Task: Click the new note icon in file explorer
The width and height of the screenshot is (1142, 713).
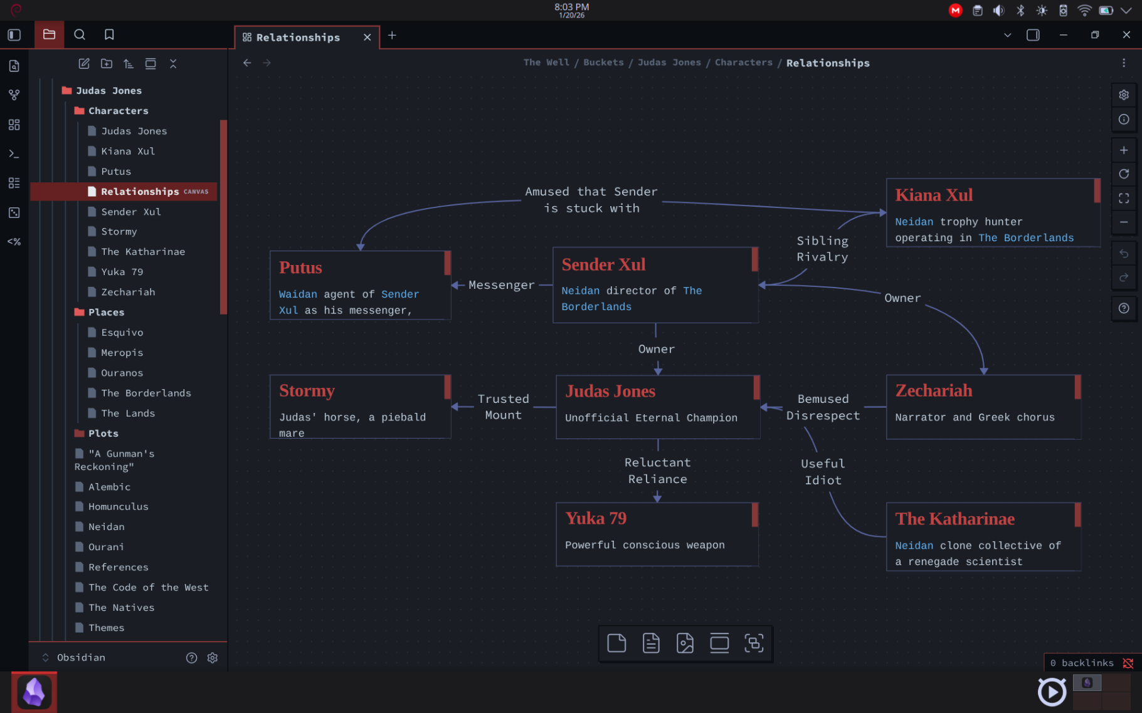Action: click(x=84, y=63)
